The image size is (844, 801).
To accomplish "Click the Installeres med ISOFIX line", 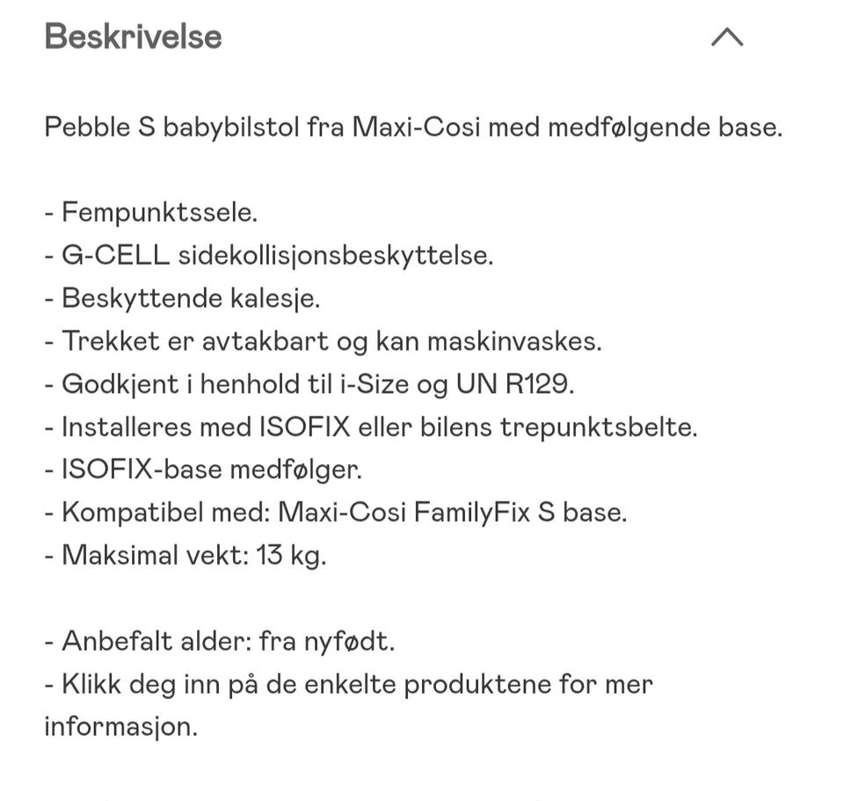I will click(371, 428).
